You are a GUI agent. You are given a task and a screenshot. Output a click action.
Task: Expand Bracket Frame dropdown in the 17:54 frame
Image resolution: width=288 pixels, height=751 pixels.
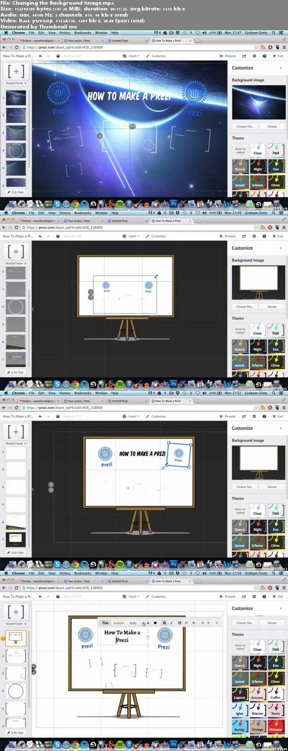click(16, 623)
